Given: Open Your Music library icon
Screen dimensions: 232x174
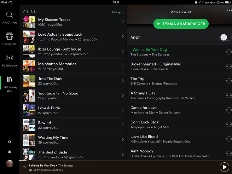Looking at the screenshot, I should (9, 79).
